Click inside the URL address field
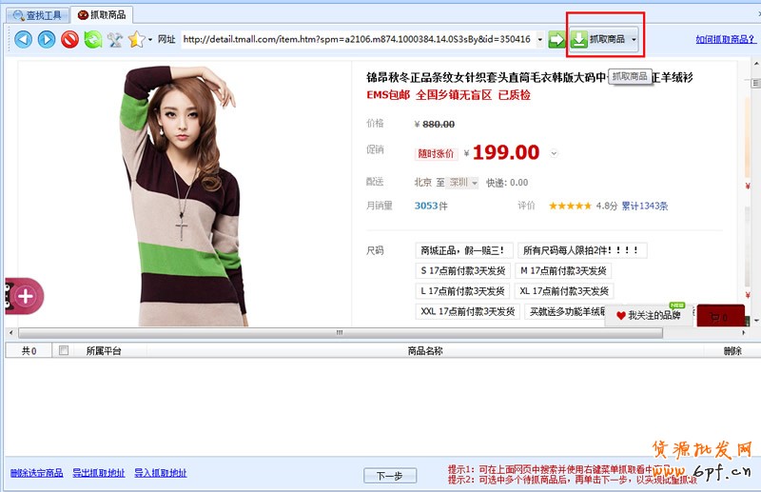The width and height of the screenshot is (761, 492). 357,39
